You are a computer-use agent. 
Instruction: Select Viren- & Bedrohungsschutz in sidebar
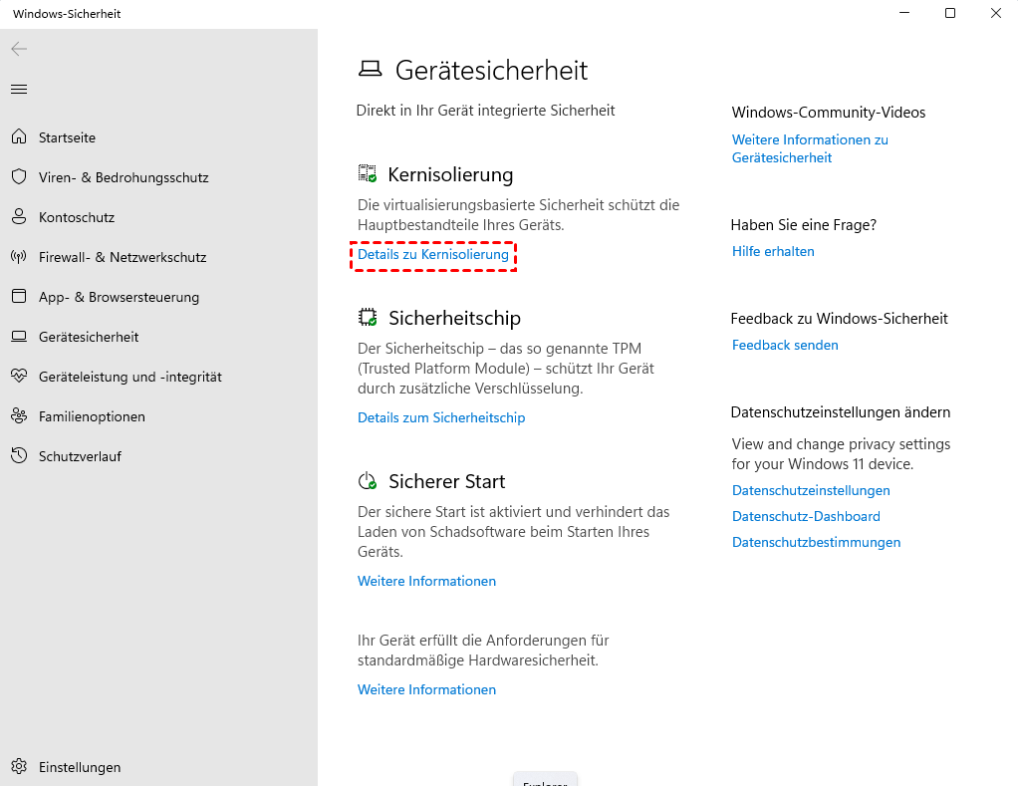click(x=124, y=178)
